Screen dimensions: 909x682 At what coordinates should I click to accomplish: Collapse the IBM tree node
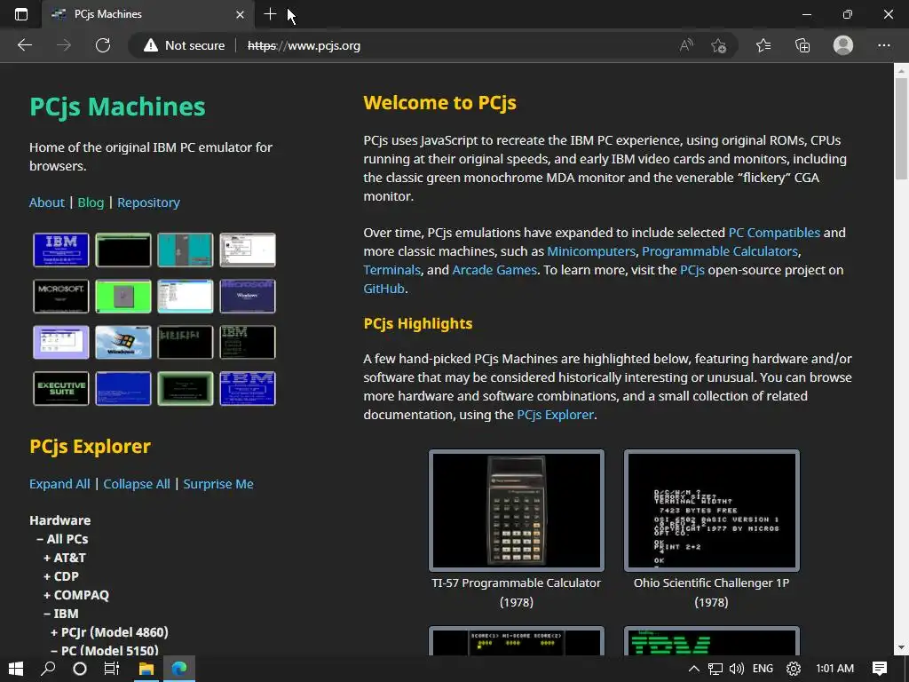point(61,613)
